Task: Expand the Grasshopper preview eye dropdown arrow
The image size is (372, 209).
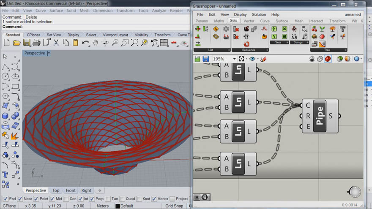Action: (257, 59)
